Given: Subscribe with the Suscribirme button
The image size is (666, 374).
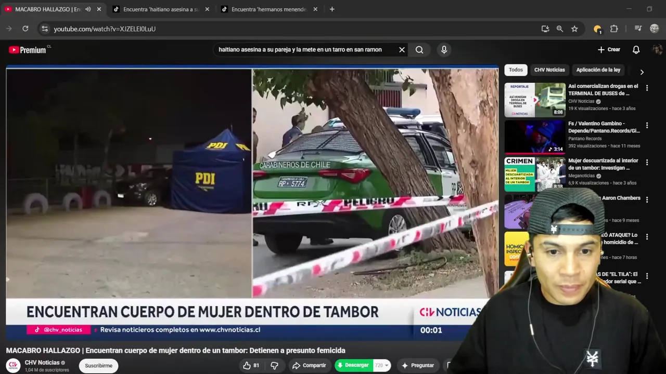Looking at the screenshot, I should click(x=99, y=366).
